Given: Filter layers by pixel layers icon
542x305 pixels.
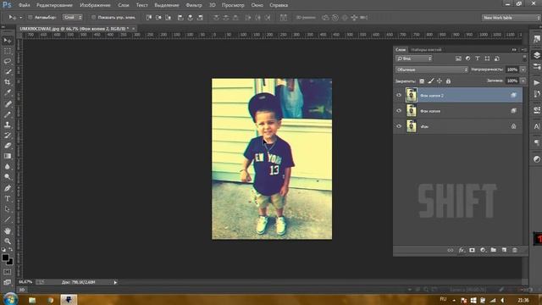Looking at the screenshot, I should coord(458,58).
